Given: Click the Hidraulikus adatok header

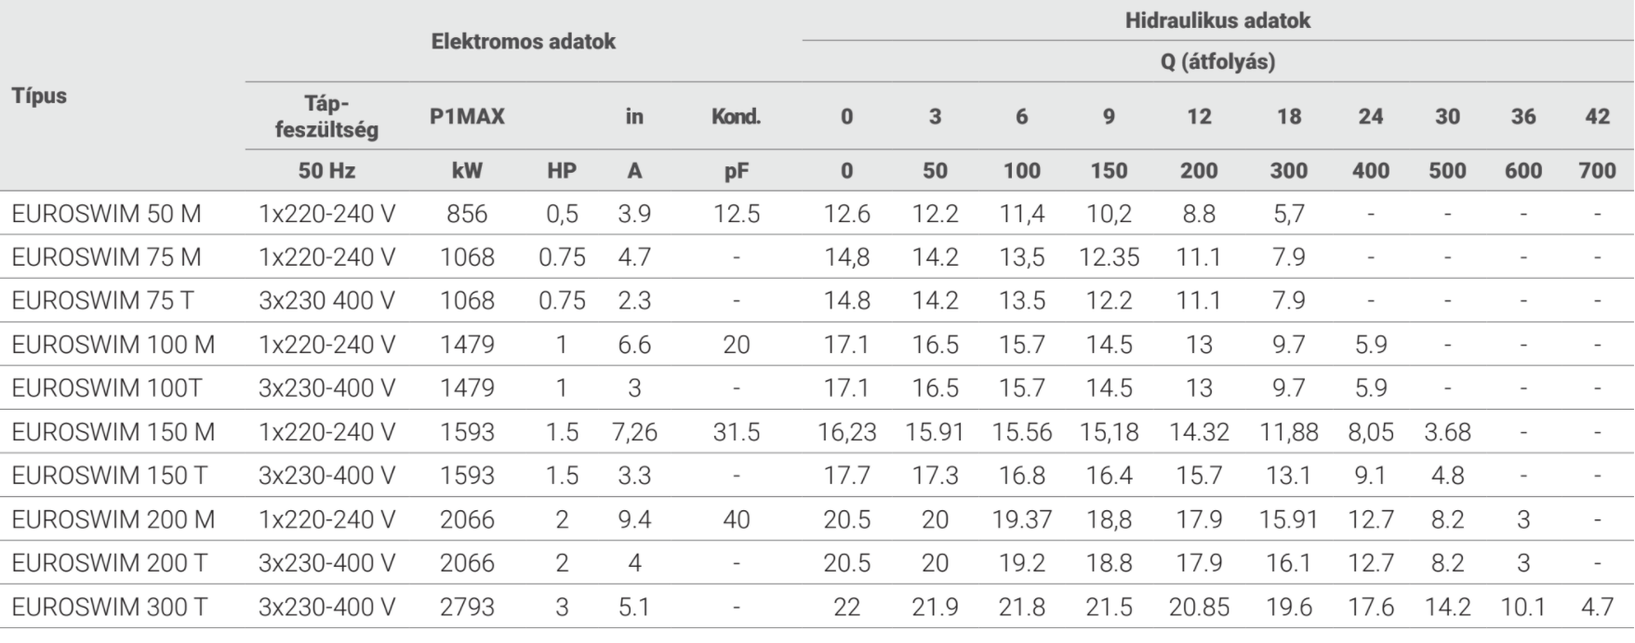Looking at the screenshot, I should click(x=1216, y=20).
